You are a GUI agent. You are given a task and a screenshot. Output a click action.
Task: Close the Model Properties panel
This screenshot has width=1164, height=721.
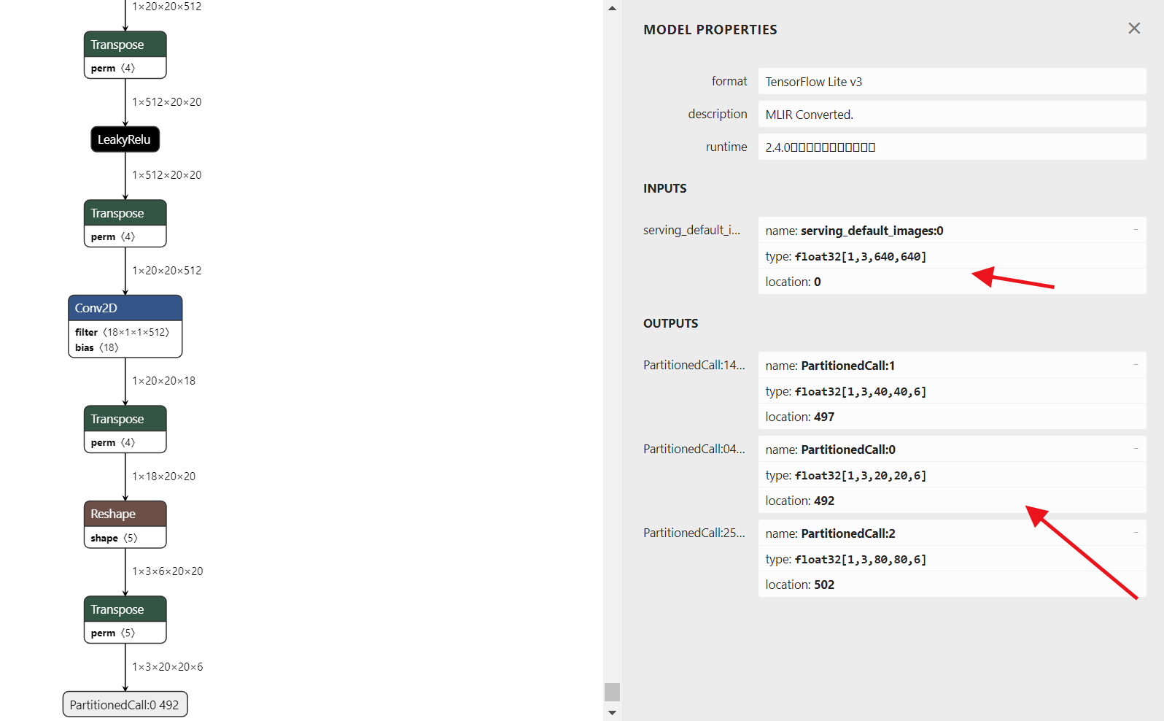tap(1134, 28)
